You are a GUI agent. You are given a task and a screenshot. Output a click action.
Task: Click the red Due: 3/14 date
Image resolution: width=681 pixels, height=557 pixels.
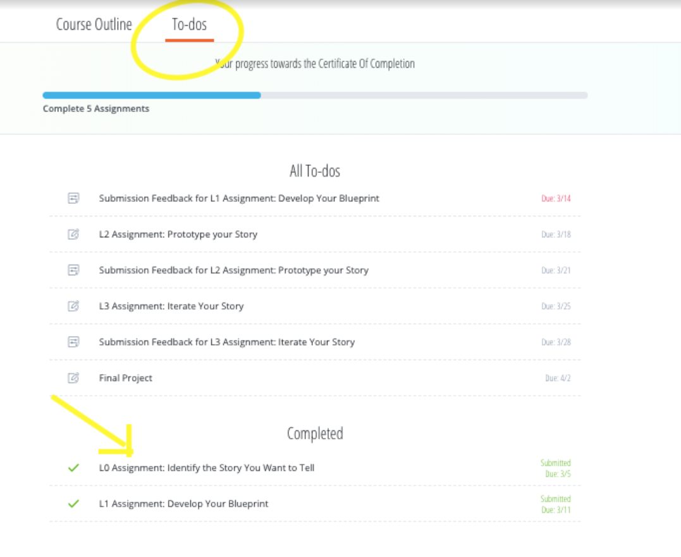(556, 199)
